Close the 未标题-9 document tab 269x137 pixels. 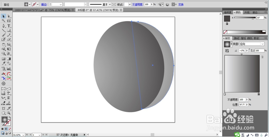[121, 10]
